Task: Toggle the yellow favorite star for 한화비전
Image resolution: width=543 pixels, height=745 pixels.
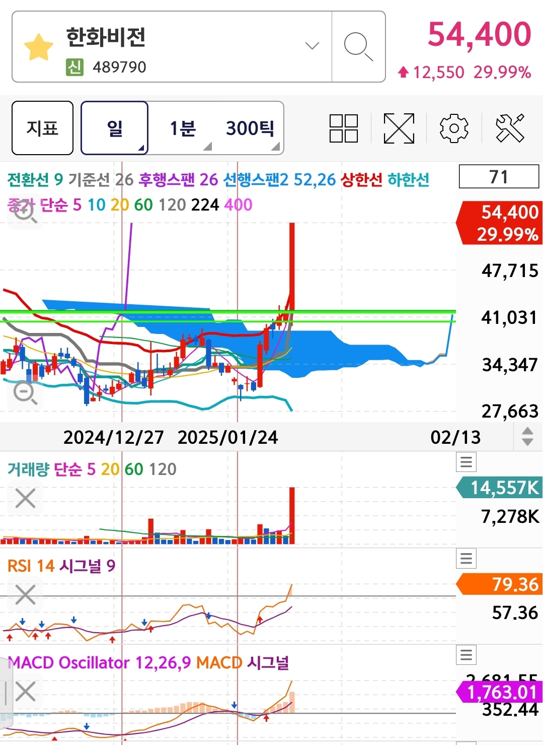Action: (39, 47)
